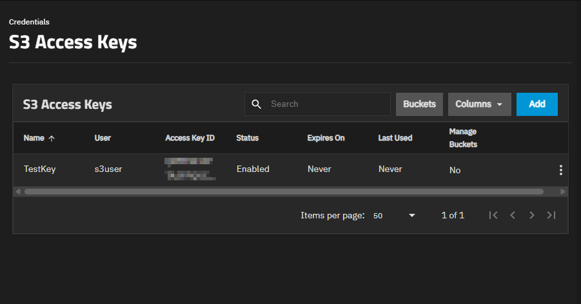Sort by the Last Used column header
Image resolution: width=581 pixels, height=304 pixels.
[395, 138]
